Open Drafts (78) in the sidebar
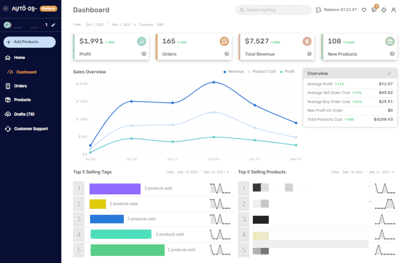This screenshot has width=403, height=263. click(x=24, y=114)
